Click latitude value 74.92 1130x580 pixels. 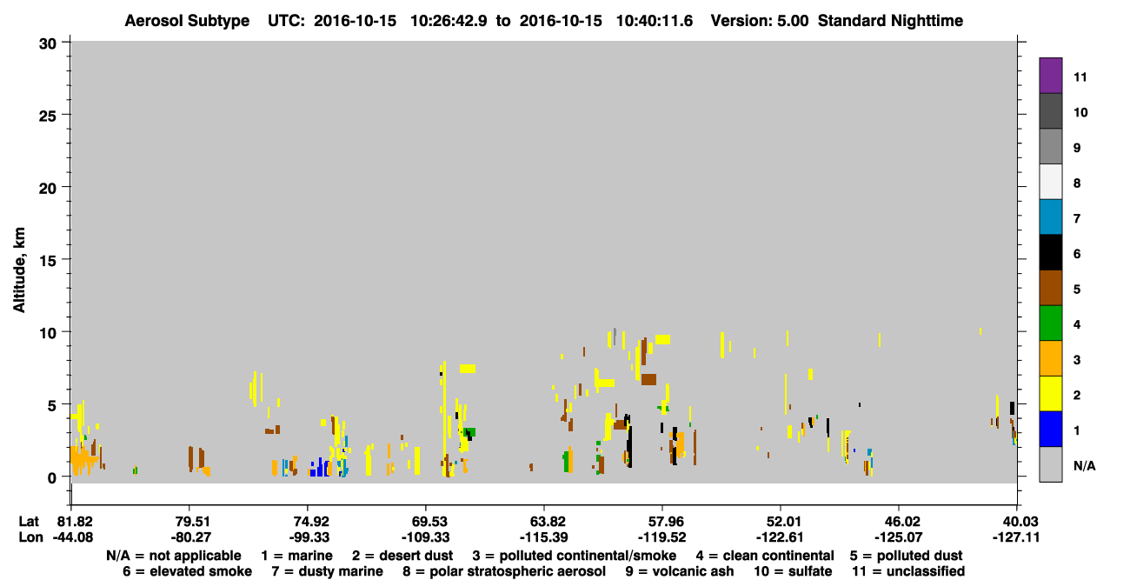[308, 522]
